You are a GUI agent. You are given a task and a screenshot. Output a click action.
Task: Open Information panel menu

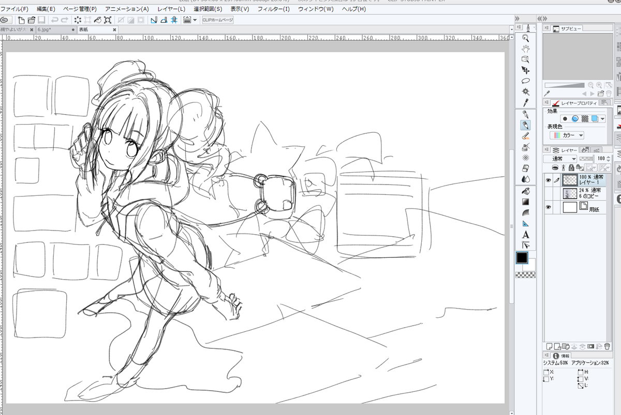point(547,356)
